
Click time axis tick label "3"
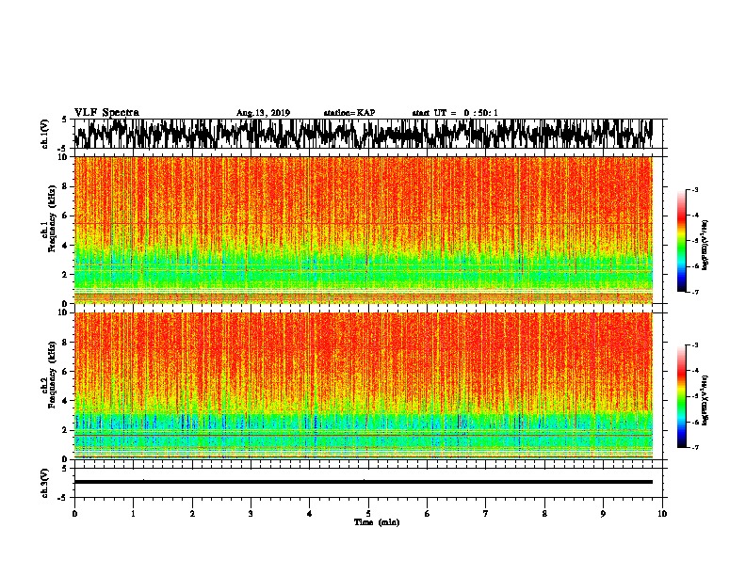[251, 514]
